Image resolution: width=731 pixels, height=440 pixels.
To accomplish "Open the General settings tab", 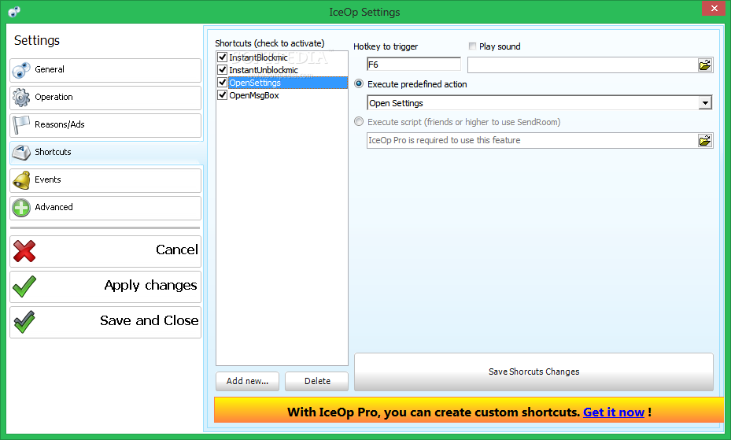I will (105, 70).
